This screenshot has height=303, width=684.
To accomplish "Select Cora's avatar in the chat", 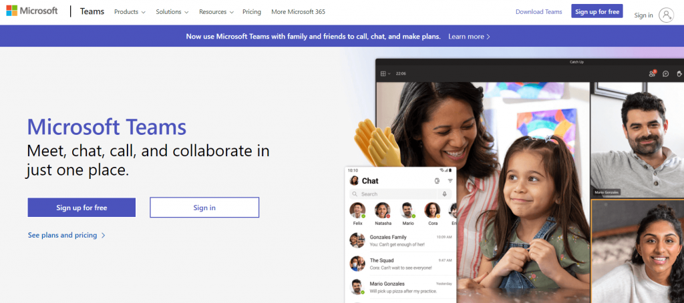I will 432,210.
